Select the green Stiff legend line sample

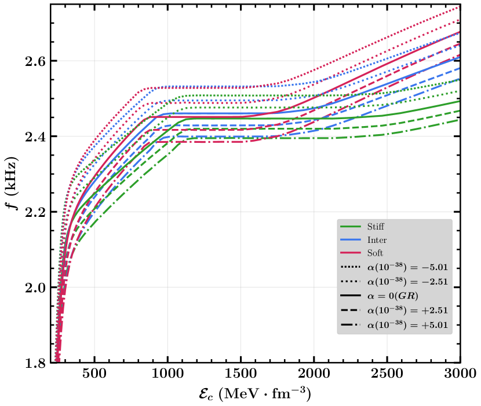point(351,227)
